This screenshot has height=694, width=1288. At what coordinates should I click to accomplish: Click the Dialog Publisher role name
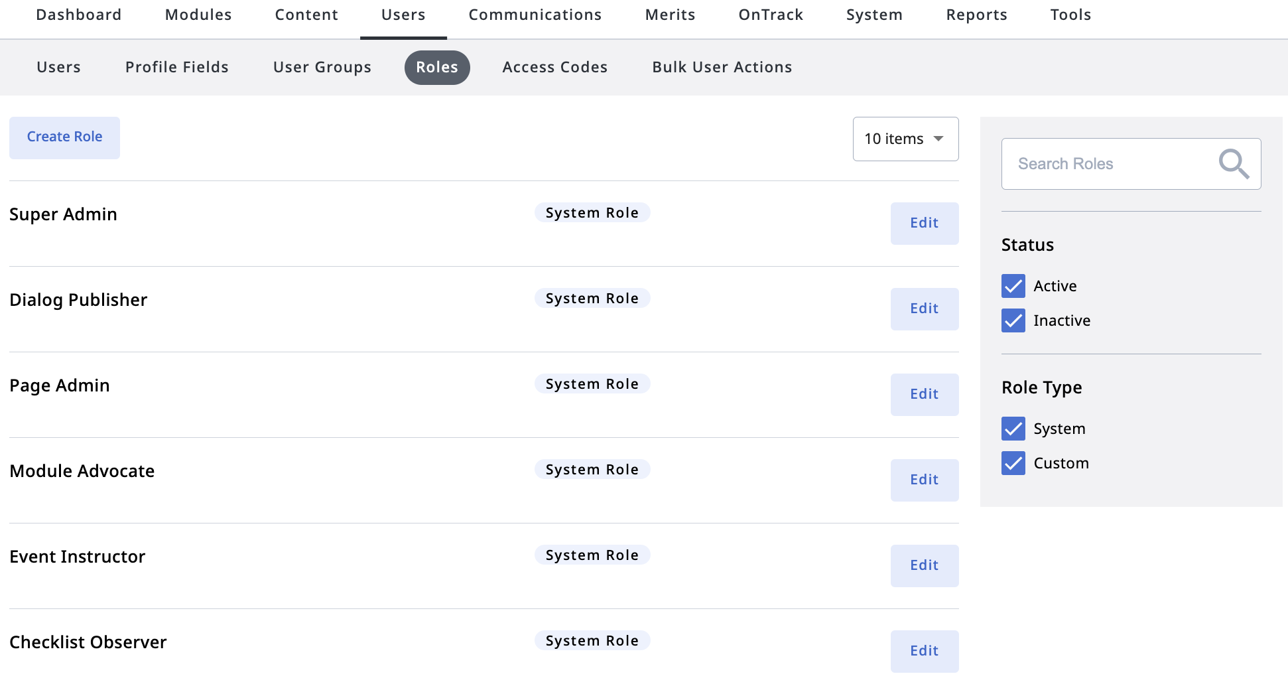[x=78, y=300]
